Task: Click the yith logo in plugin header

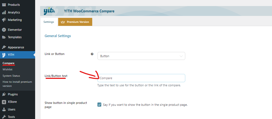Action: tap(49, 11)
